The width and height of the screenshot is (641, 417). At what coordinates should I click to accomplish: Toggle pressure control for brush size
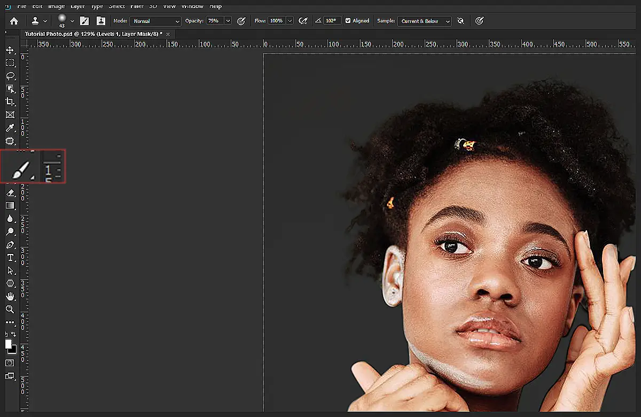point(479,21)
